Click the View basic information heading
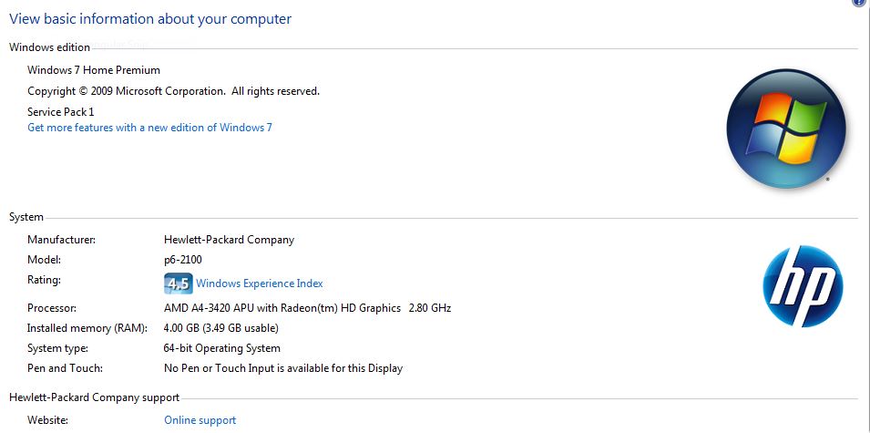870x433 pixels. point(150,19)
